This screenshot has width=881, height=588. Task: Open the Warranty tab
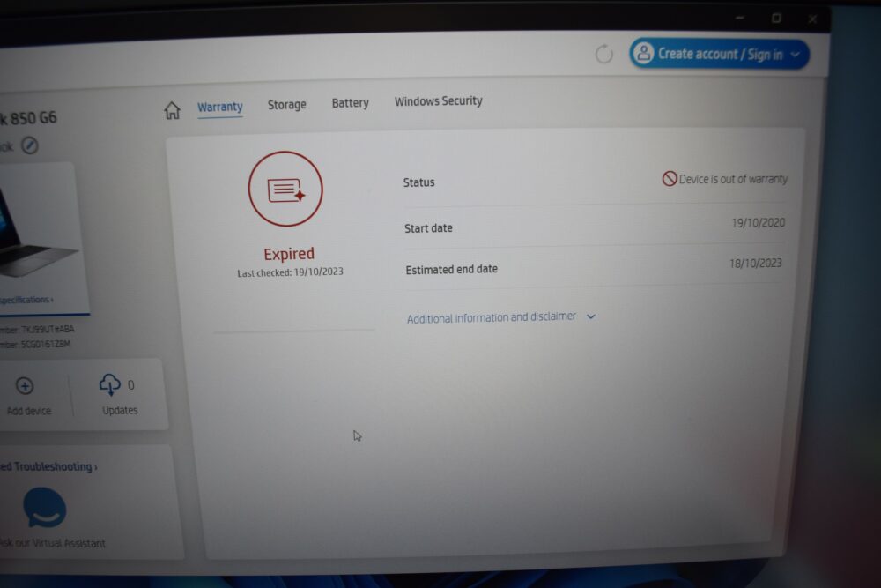click(219, 107)
